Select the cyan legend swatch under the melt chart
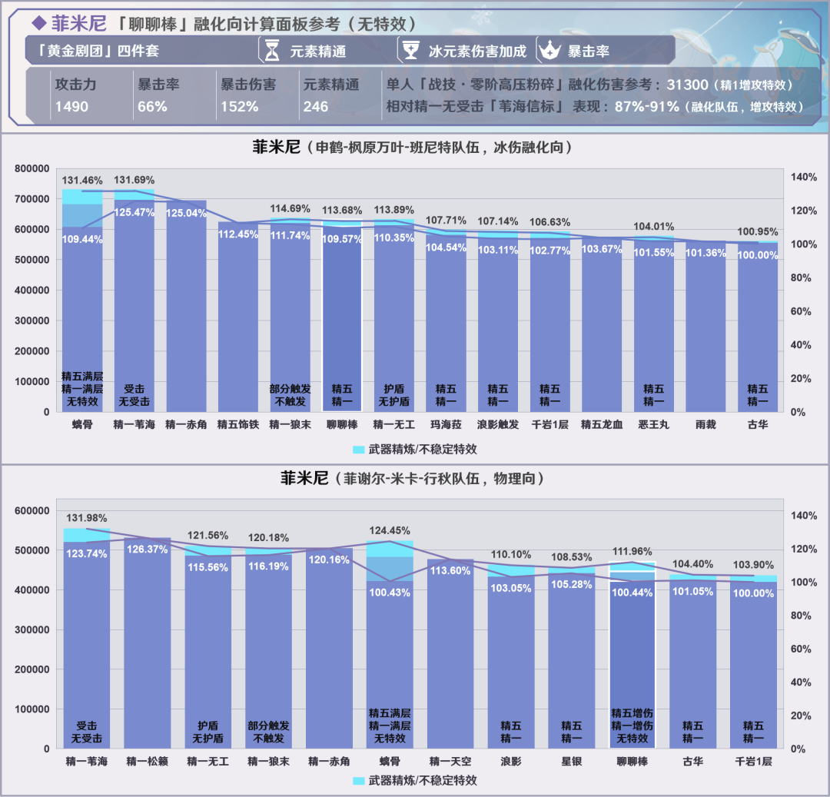 tap(359, 449)
